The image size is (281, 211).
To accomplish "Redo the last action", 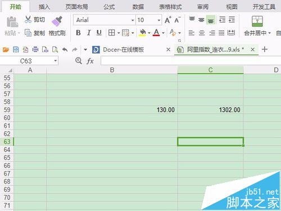I will tap(75, 50).
